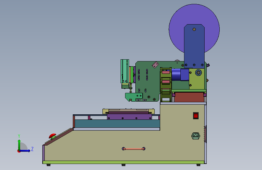Select the red emergency stop mushroom button
This screenshot has height=170, width=262.
(x=53, y=136)
